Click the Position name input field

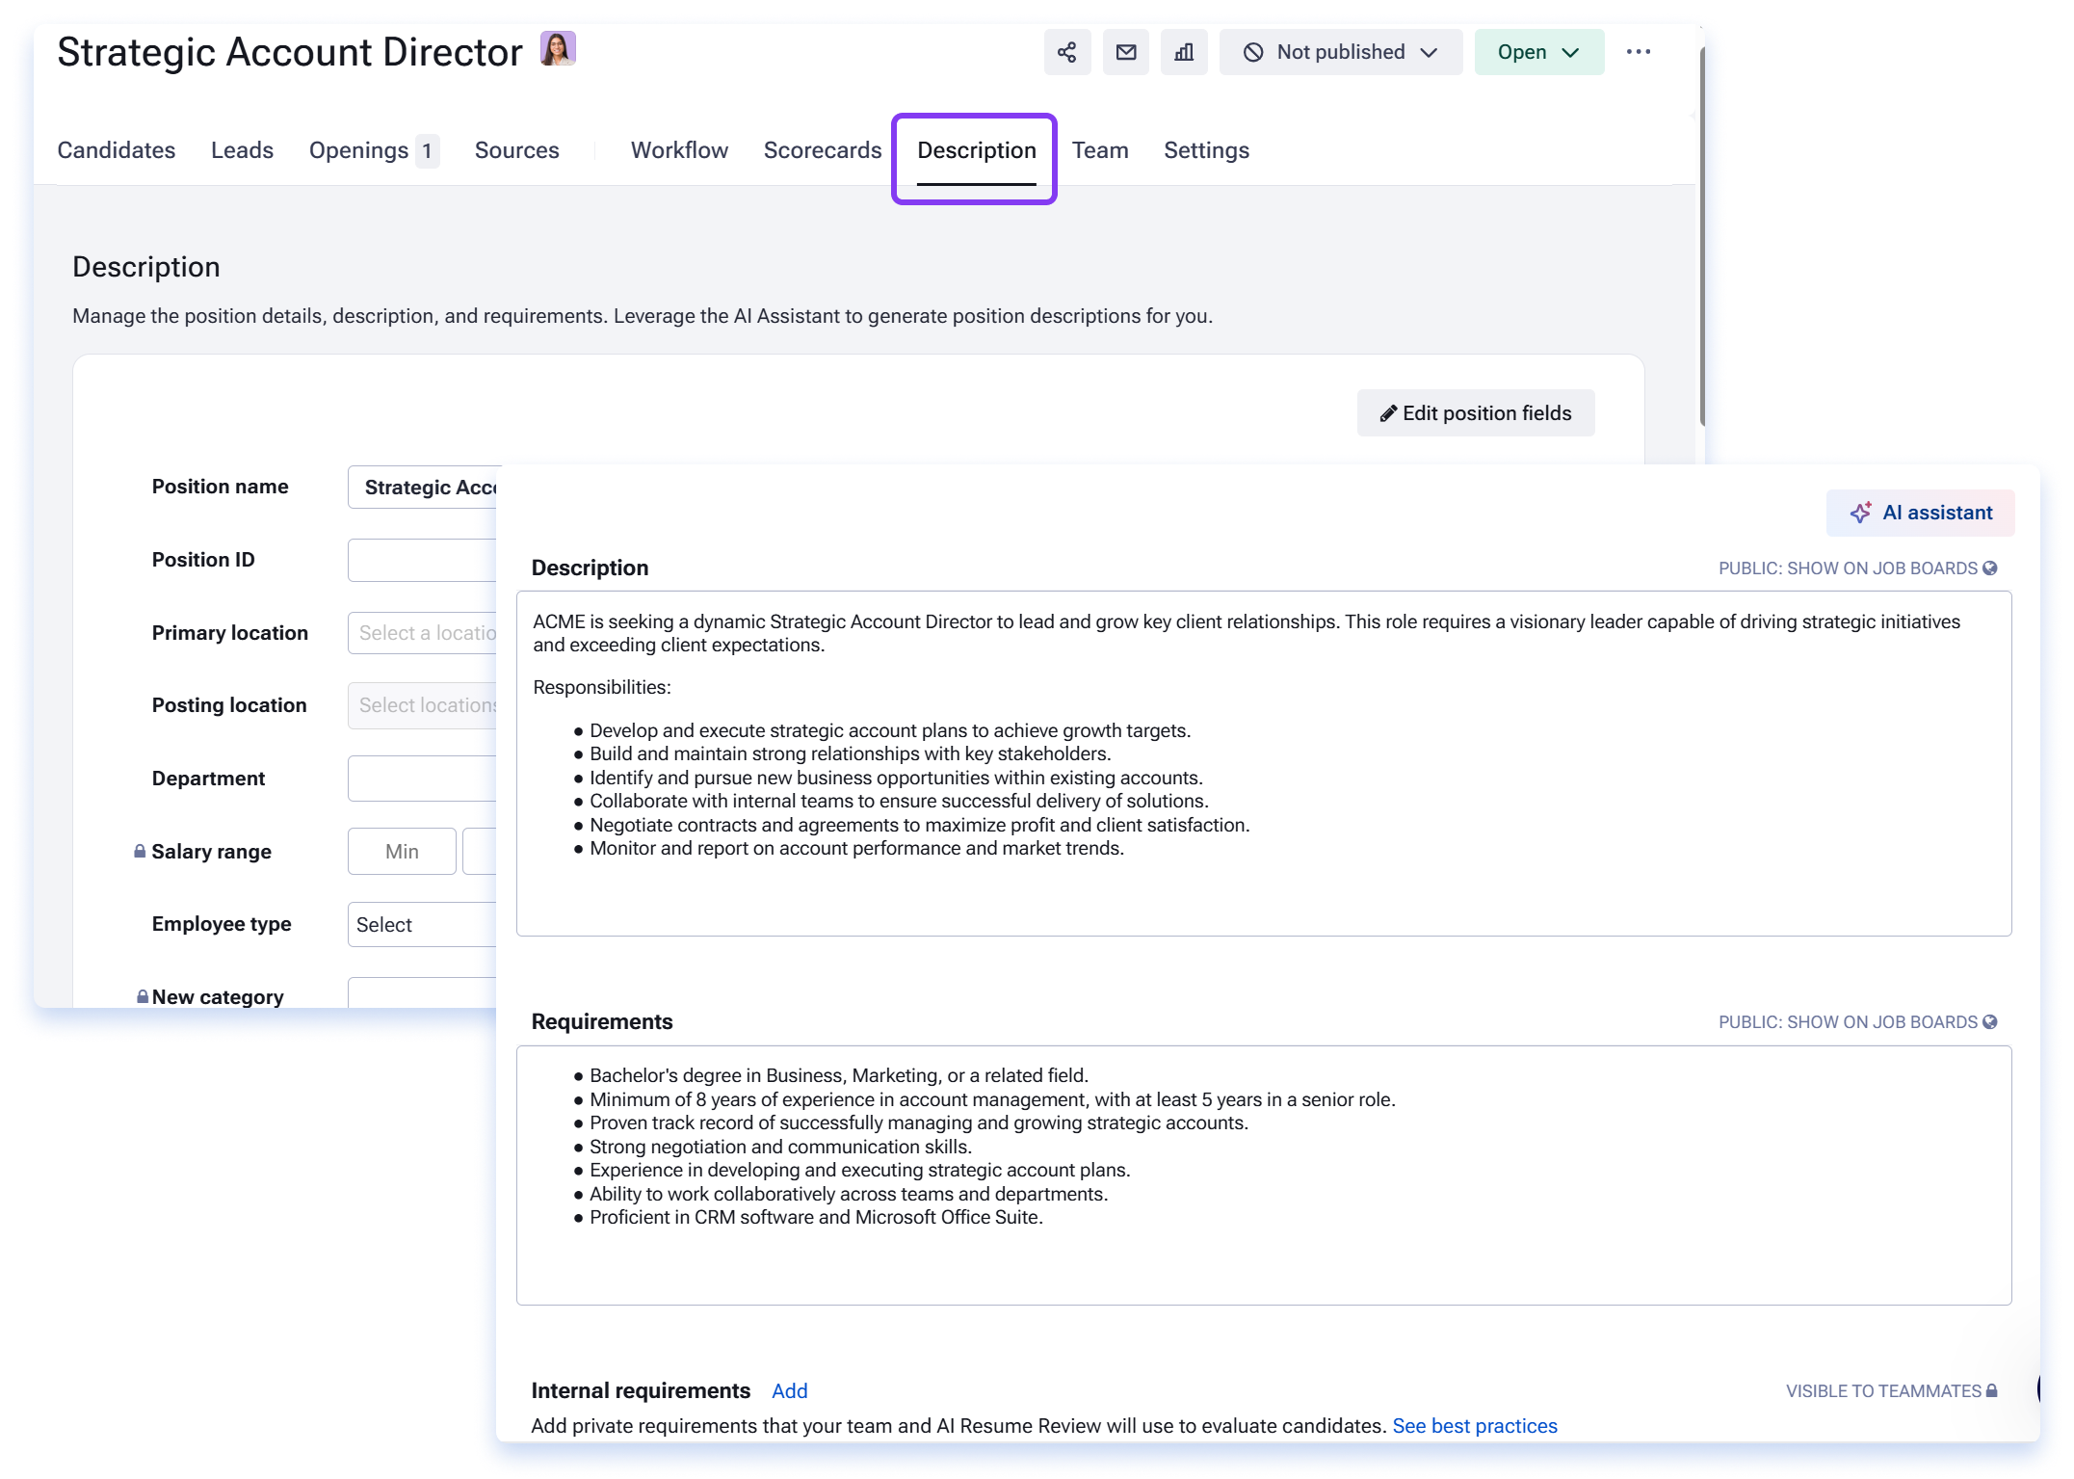[423, 488]
